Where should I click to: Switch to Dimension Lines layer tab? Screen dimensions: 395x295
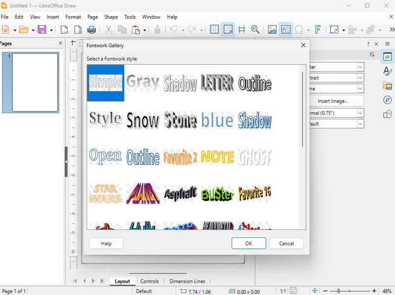pos(187,281)
